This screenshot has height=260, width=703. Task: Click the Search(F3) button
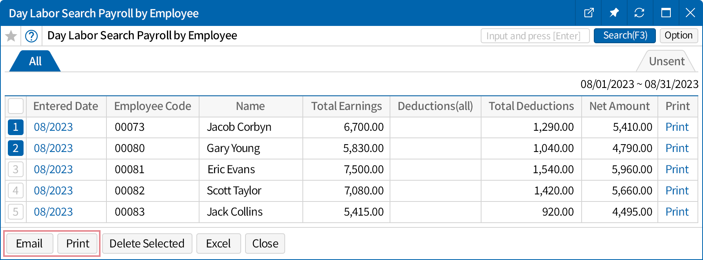tap(625, 36)
